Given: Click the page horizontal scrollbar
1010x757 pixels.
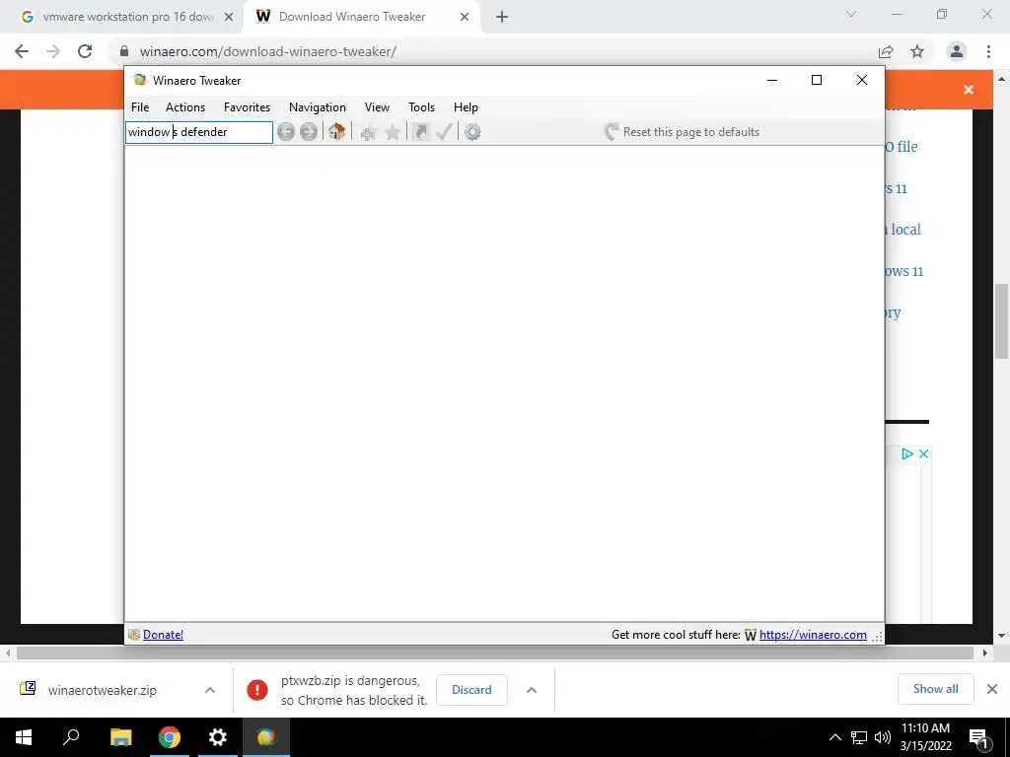Looking at the screenshot, I should [x=495, y=654].
